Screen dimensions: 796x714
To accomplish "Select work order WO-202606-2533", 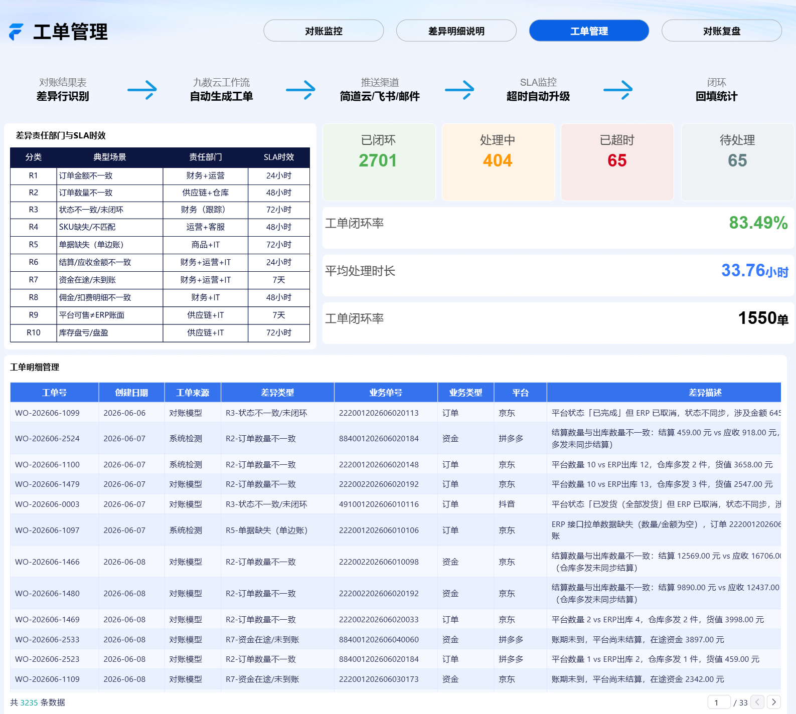I will point(47,639).
